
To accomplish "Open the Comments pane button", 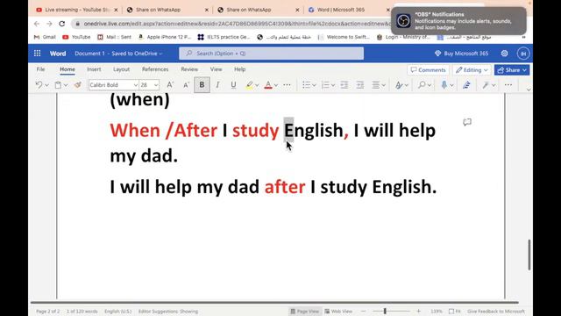I will pos(428,70).
